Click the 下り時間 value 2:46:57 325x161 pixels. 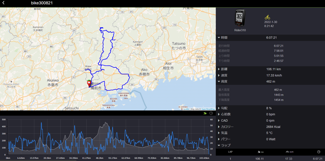[279, 61]
